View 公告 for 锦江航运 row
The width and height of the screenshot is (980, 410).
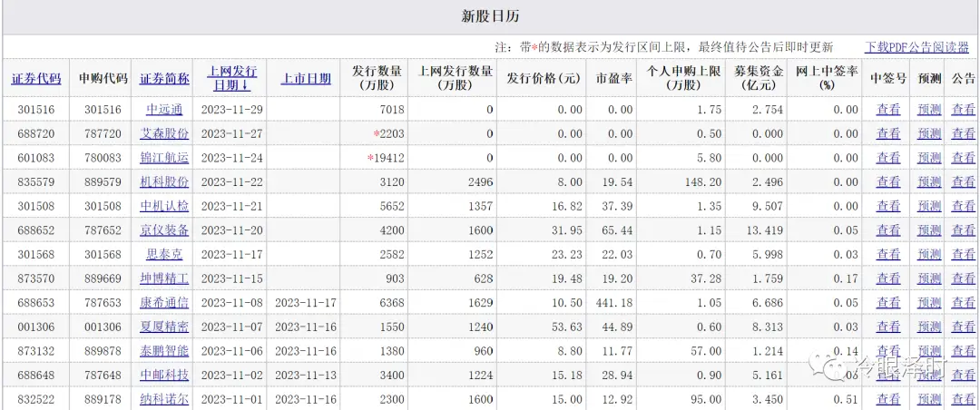click(x=963, y=158)
